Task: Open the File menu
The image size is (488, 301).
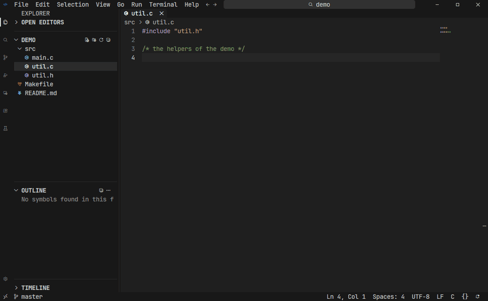Action: pos(21,4)
